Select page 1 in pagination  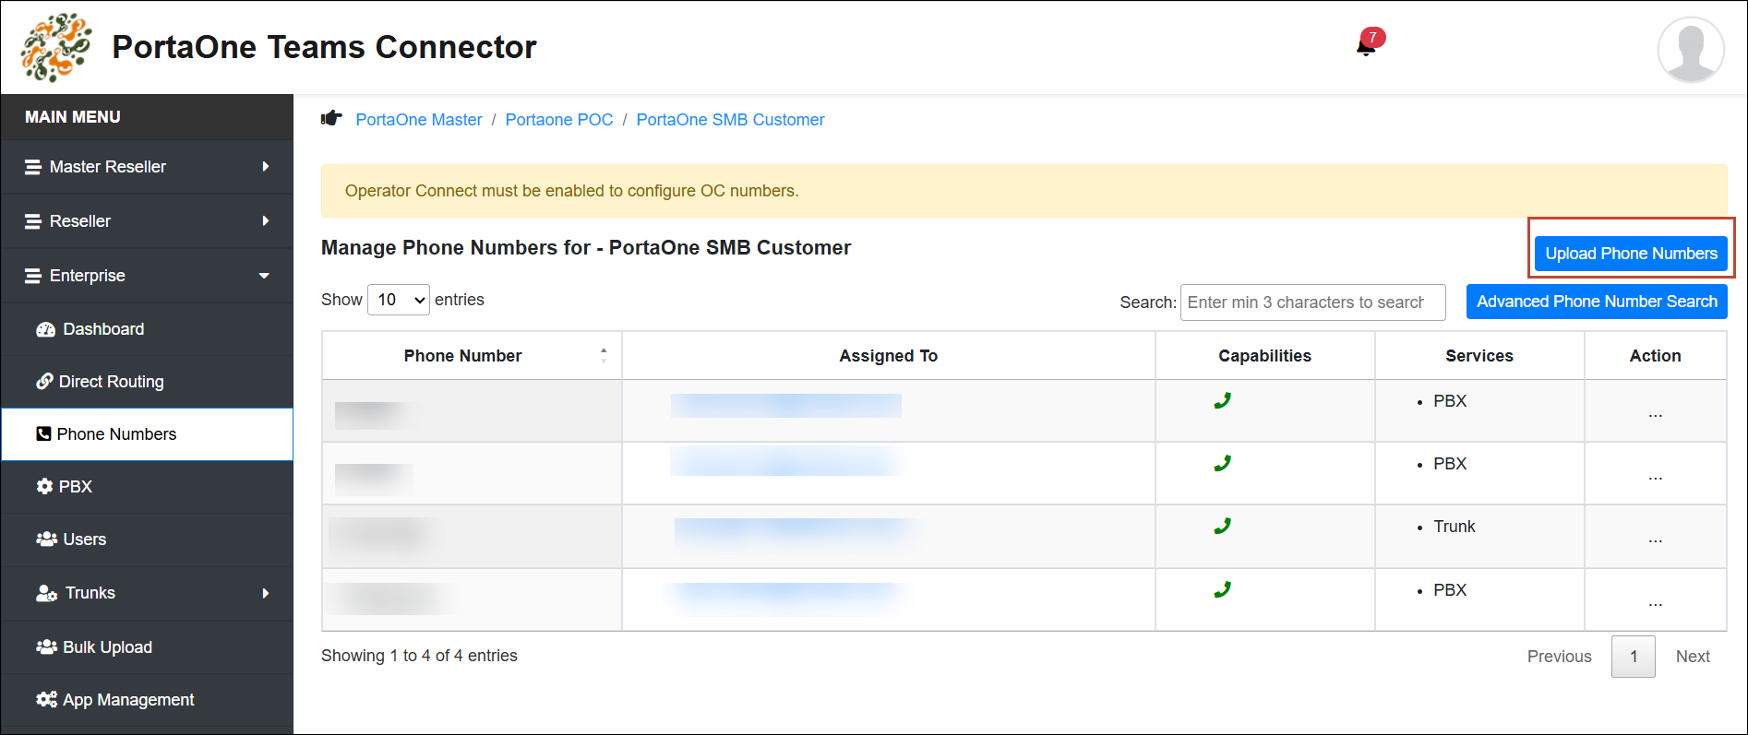point(1634,657)
